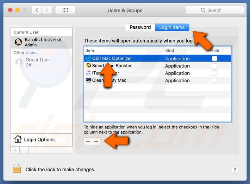Image resolution: width=250 pixels, height=184 pixels.
Task: Select Qbit Mac Optimizer row text
Action: tap(112, 58)
